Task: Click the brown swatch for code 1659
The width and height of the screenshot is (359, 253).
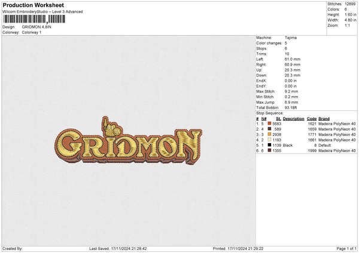Action: pyautogui.click(x=269, y=129)
